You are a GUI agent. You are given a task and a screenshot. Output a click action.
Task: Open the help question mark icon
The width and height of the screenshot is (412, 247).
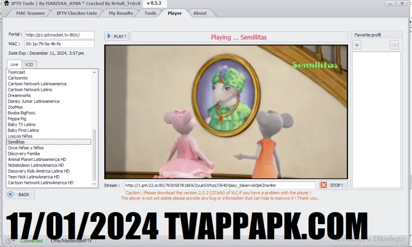[x=8, y=241]
